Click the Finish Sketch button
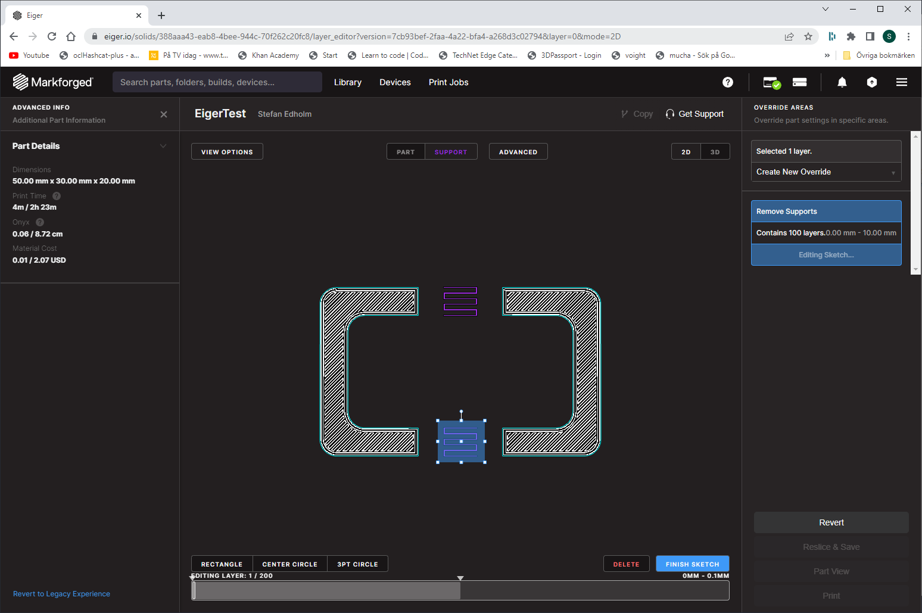 tap(692, 564)
